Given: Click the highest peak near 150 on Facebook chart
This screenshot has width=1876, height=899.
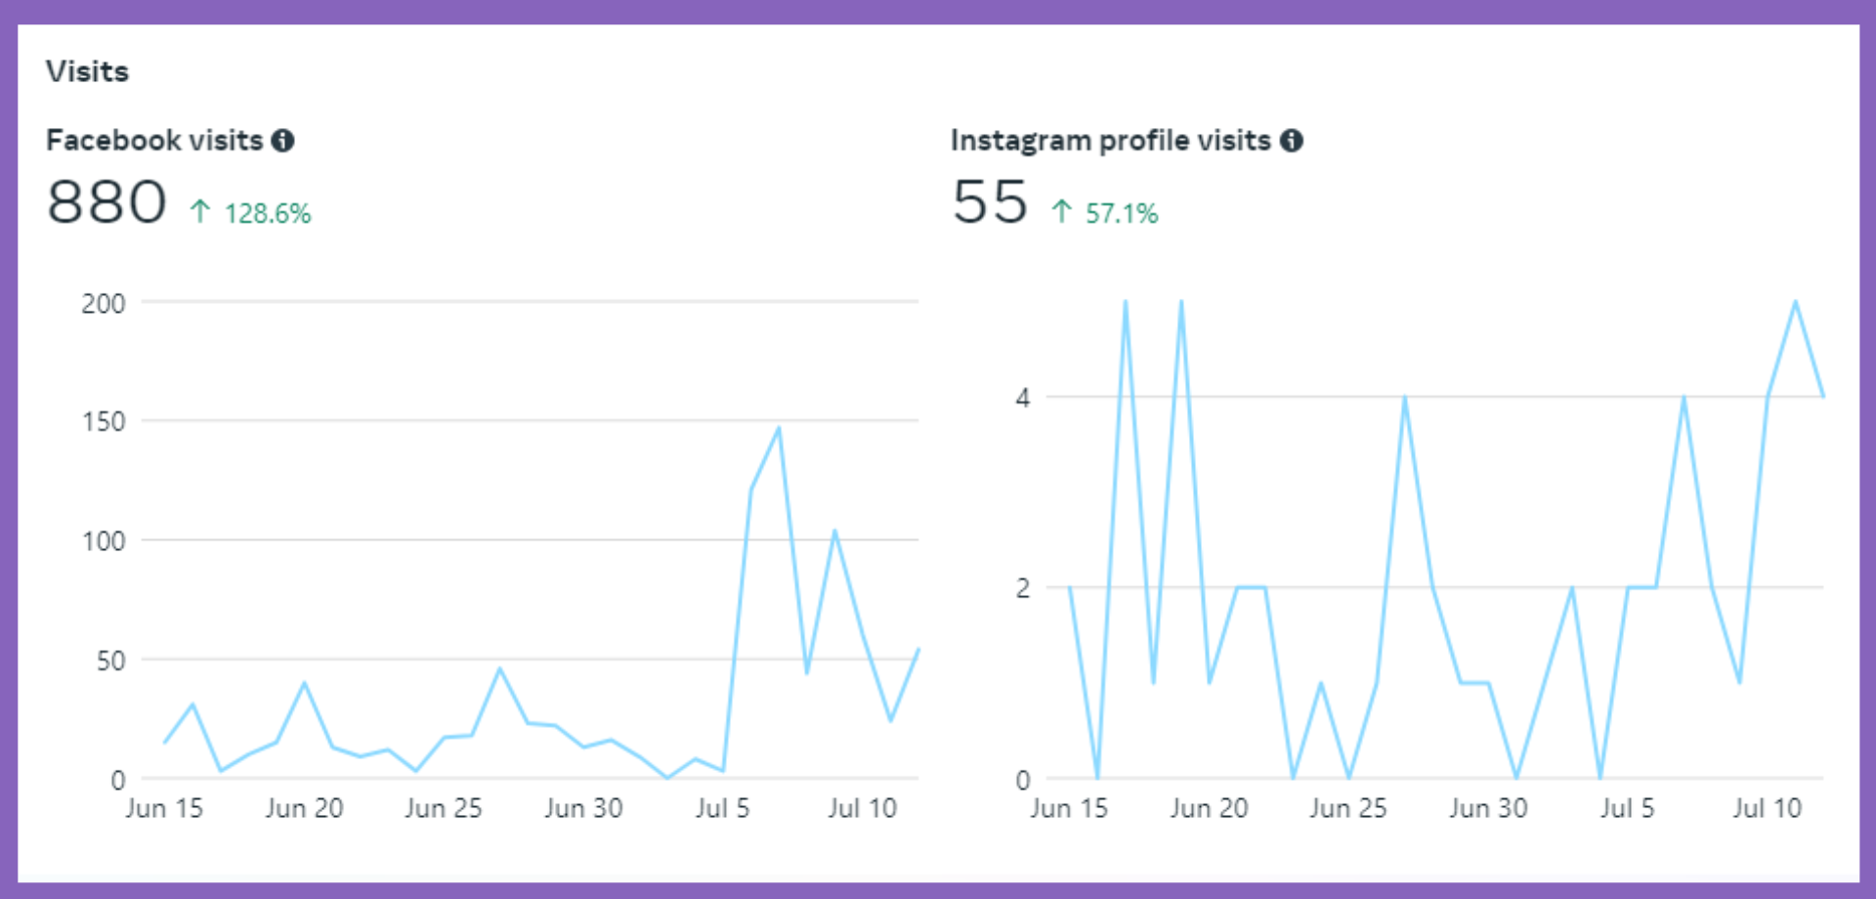Looking at the screenshot, I should (779, 428).
